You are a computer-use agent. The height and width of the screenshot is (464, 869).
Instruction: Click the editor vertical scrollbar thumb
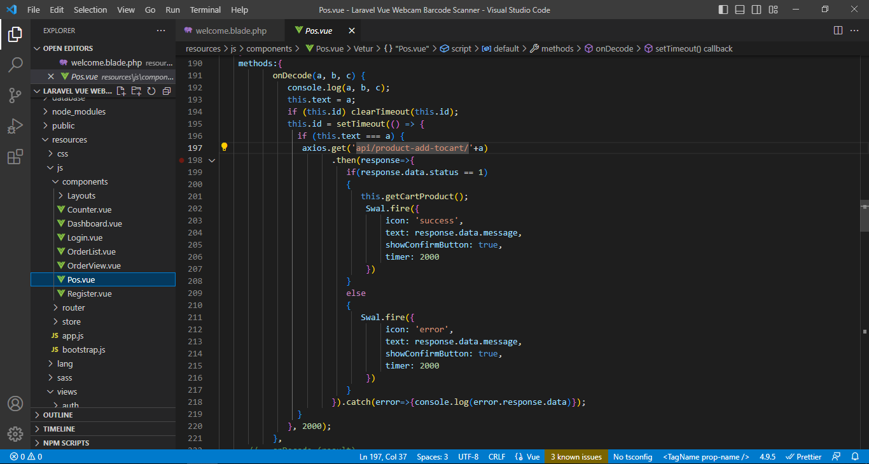865,216
